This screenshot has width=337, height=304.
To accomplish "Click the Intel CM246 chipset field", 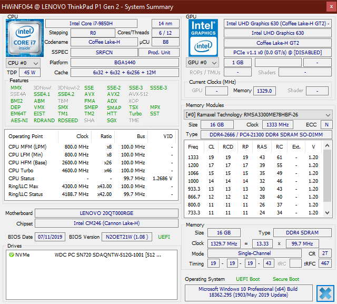I will click(106, 223).
